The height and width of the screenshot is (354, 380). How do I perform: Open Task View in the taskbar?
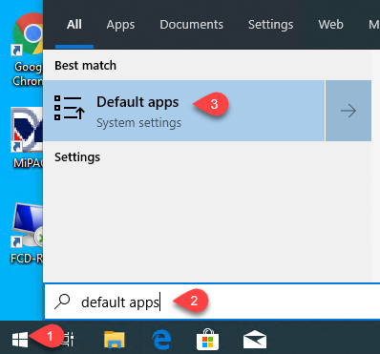(69, 340)
